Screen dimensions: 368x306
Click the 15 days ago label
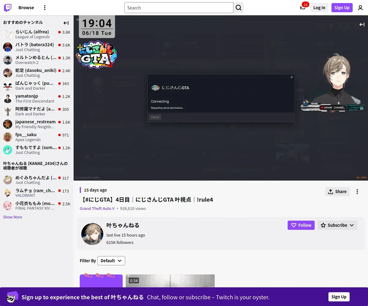tap(95, 190)
